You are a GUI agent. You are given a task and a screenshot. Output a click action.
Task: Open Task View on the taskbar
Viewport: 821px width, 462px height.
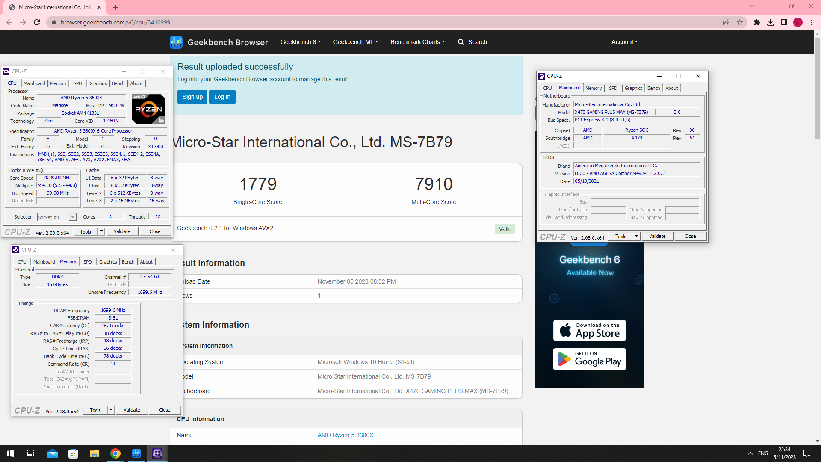pyautogui.click(x=31, y=453)
